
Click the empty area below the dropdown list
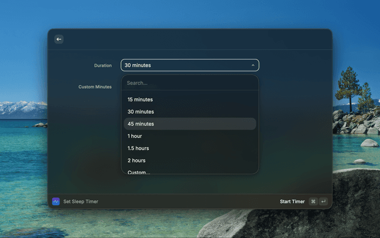coord(190,183)
